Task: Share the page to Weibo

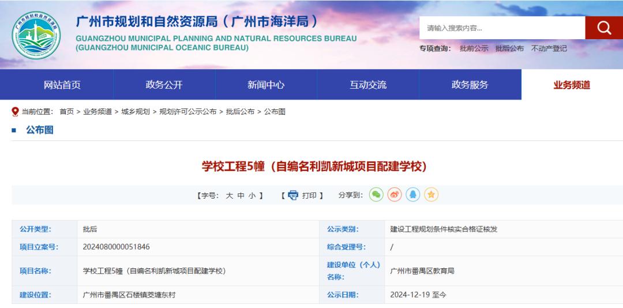Action: 395,195
